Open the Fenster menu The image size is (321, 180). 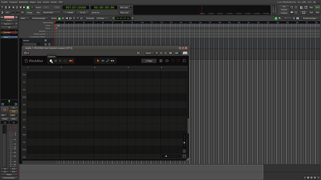tap(53, 2)
